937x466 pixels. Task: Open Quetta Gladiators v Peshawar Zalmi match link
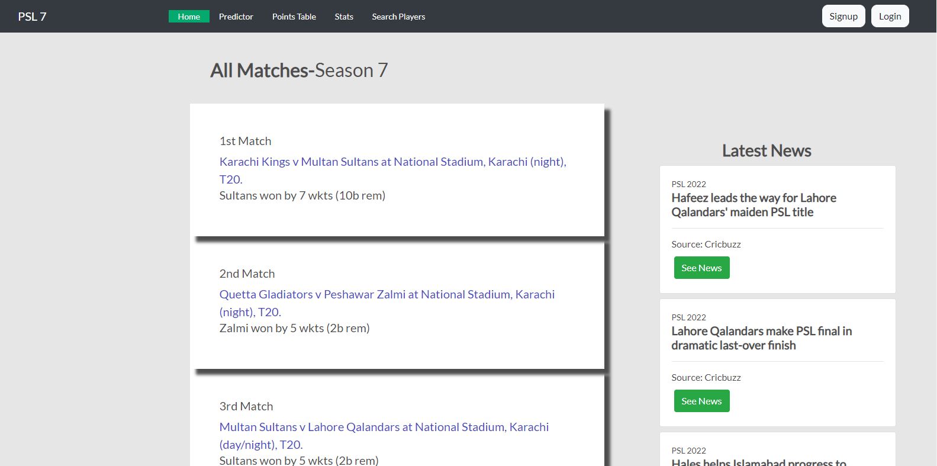point(387,303)
